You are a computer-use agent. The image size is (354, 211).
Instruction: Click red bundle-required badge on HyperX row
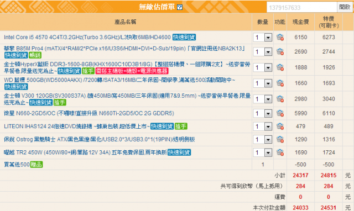(132, 71)
